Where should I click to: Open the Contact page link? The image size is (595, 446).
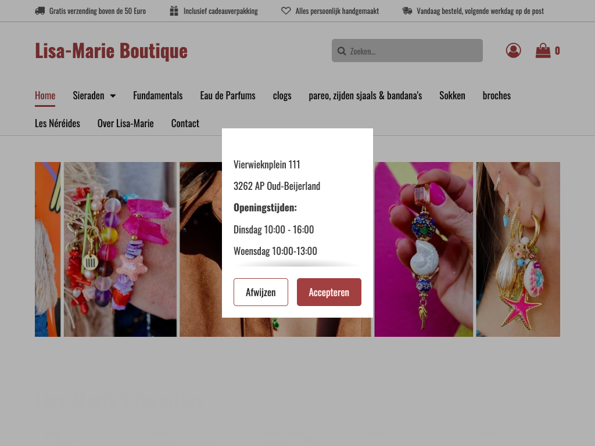185,123
